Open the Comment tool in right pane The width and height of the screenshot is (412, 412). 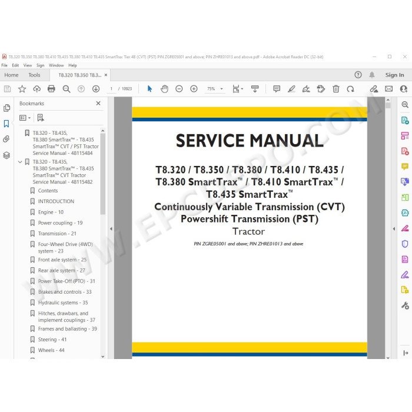(x=405, y=167)
